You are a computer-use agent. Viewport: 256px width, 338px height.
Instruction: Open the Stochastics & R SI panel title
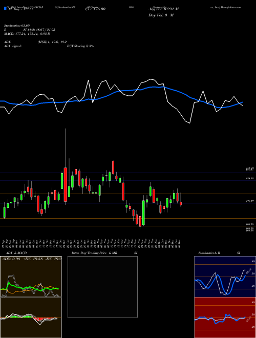pos(219,253)
